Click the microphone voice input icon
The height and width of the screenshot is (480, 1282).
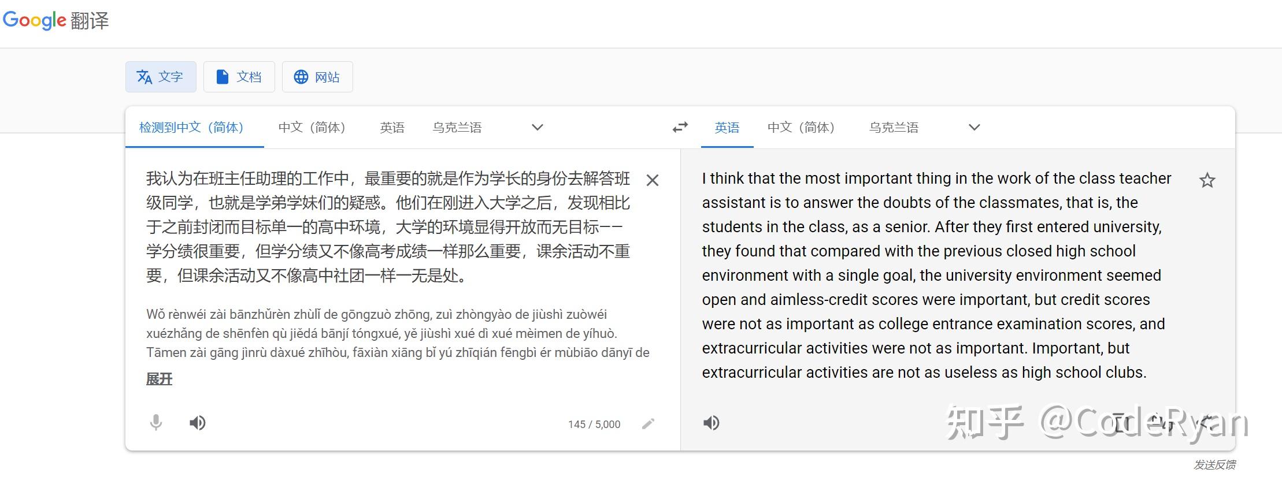[x=155, y=423]
